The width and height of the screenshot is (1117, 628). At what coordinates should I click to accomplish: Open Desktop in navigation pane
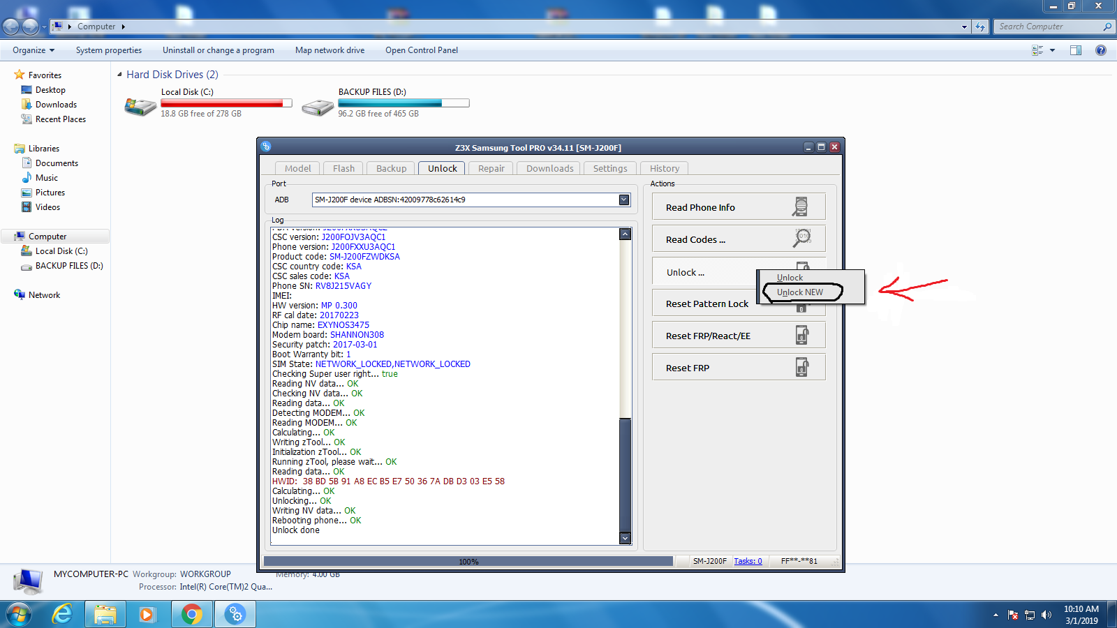[x=50, y=90]
